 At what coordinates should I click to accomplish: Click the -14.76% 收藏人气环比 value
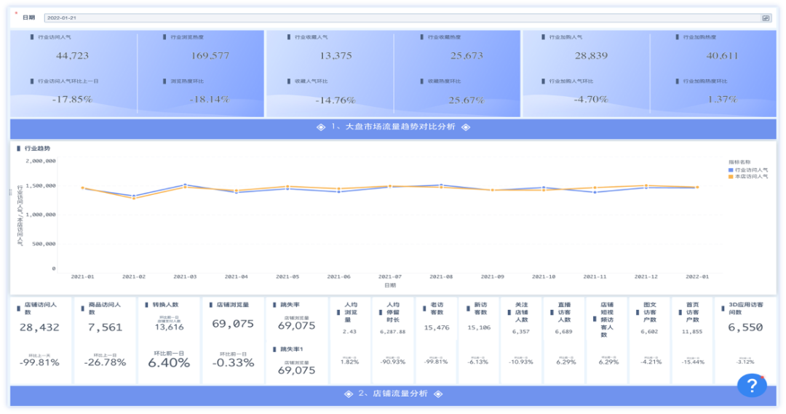point(336,100)
